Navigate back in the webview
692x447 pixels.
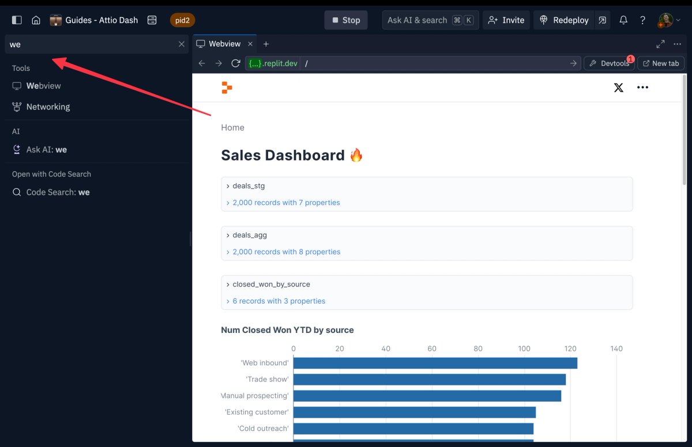coord(202,63)
